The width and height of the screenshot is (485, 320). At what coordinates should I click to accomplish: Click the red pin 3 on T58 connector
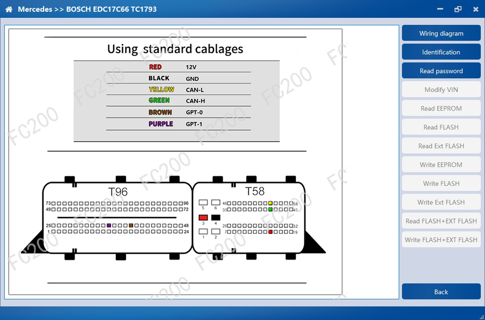[203, 218]
